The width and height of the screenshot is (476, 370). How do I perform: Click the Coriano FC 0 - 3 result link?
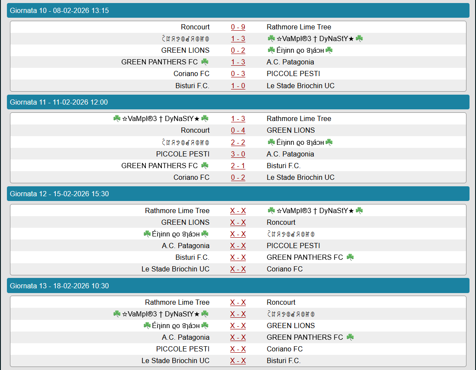238,73
